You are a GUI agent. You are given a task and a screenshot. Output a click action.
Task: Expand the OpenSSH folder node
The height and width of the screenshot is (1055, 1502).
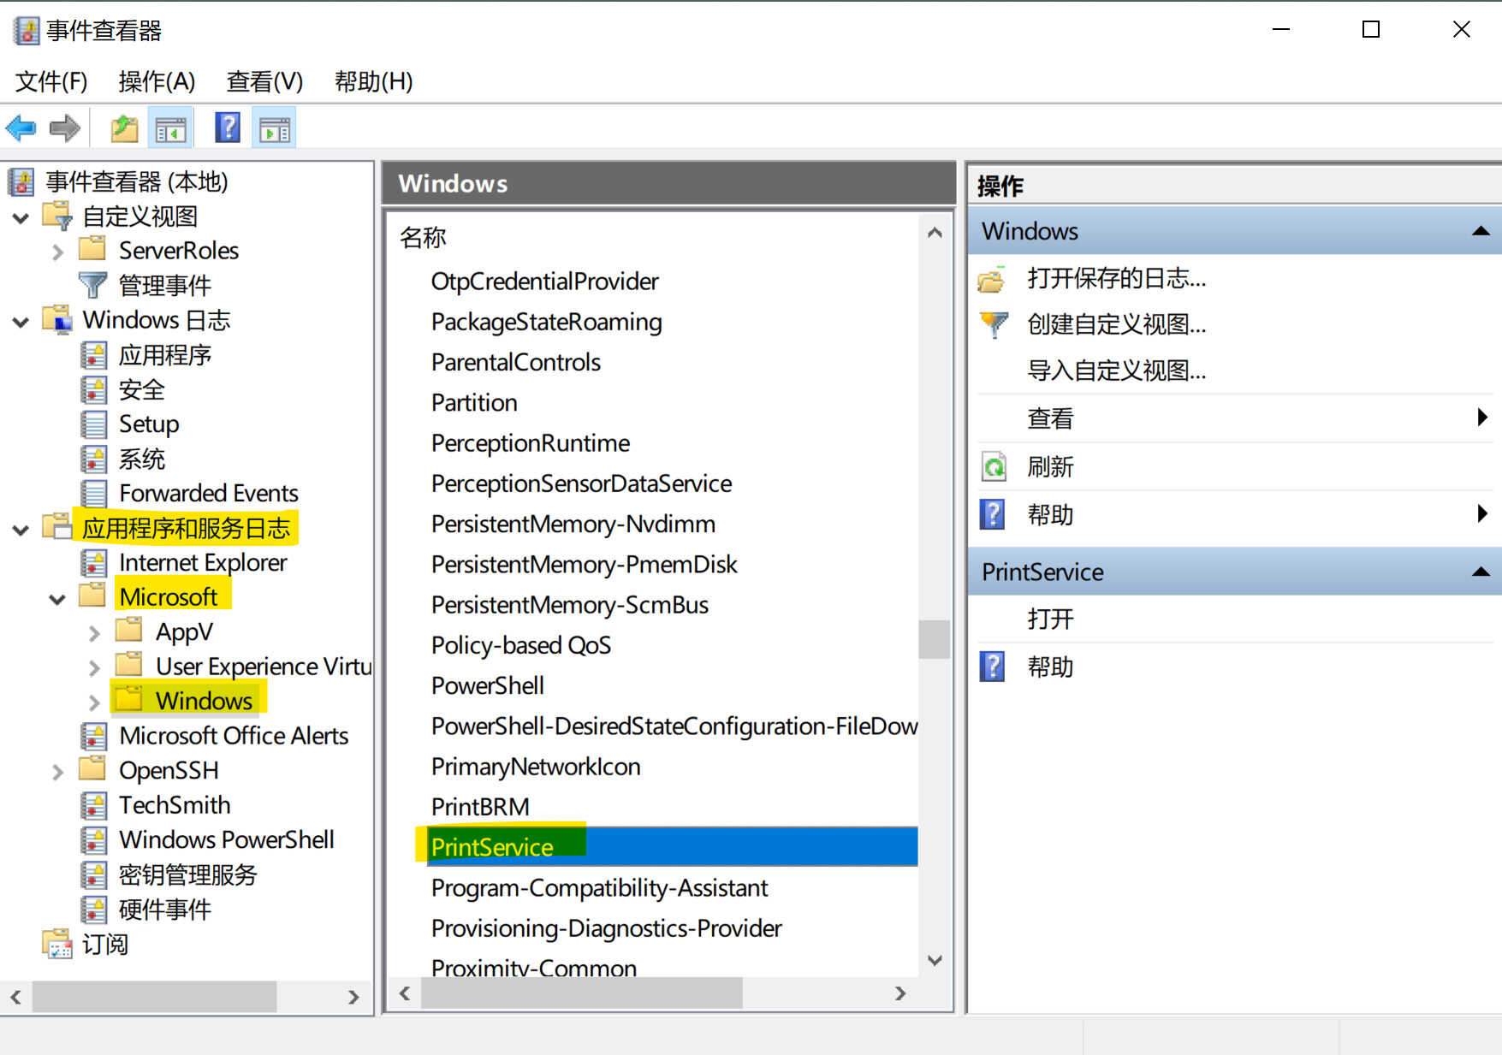tap(57, 772)
